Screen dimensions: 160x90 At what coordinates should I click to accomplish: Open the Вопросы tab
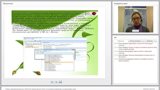pos(150,41)
